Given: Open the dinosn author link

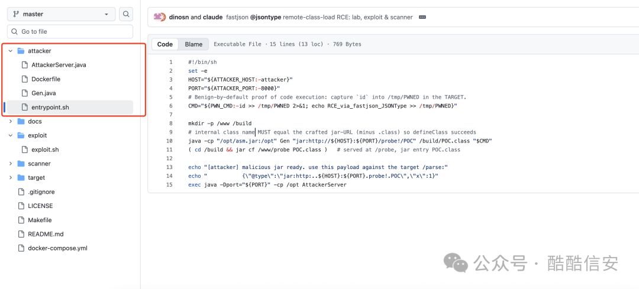Looking at the screenshot, I should coord(179,17).
